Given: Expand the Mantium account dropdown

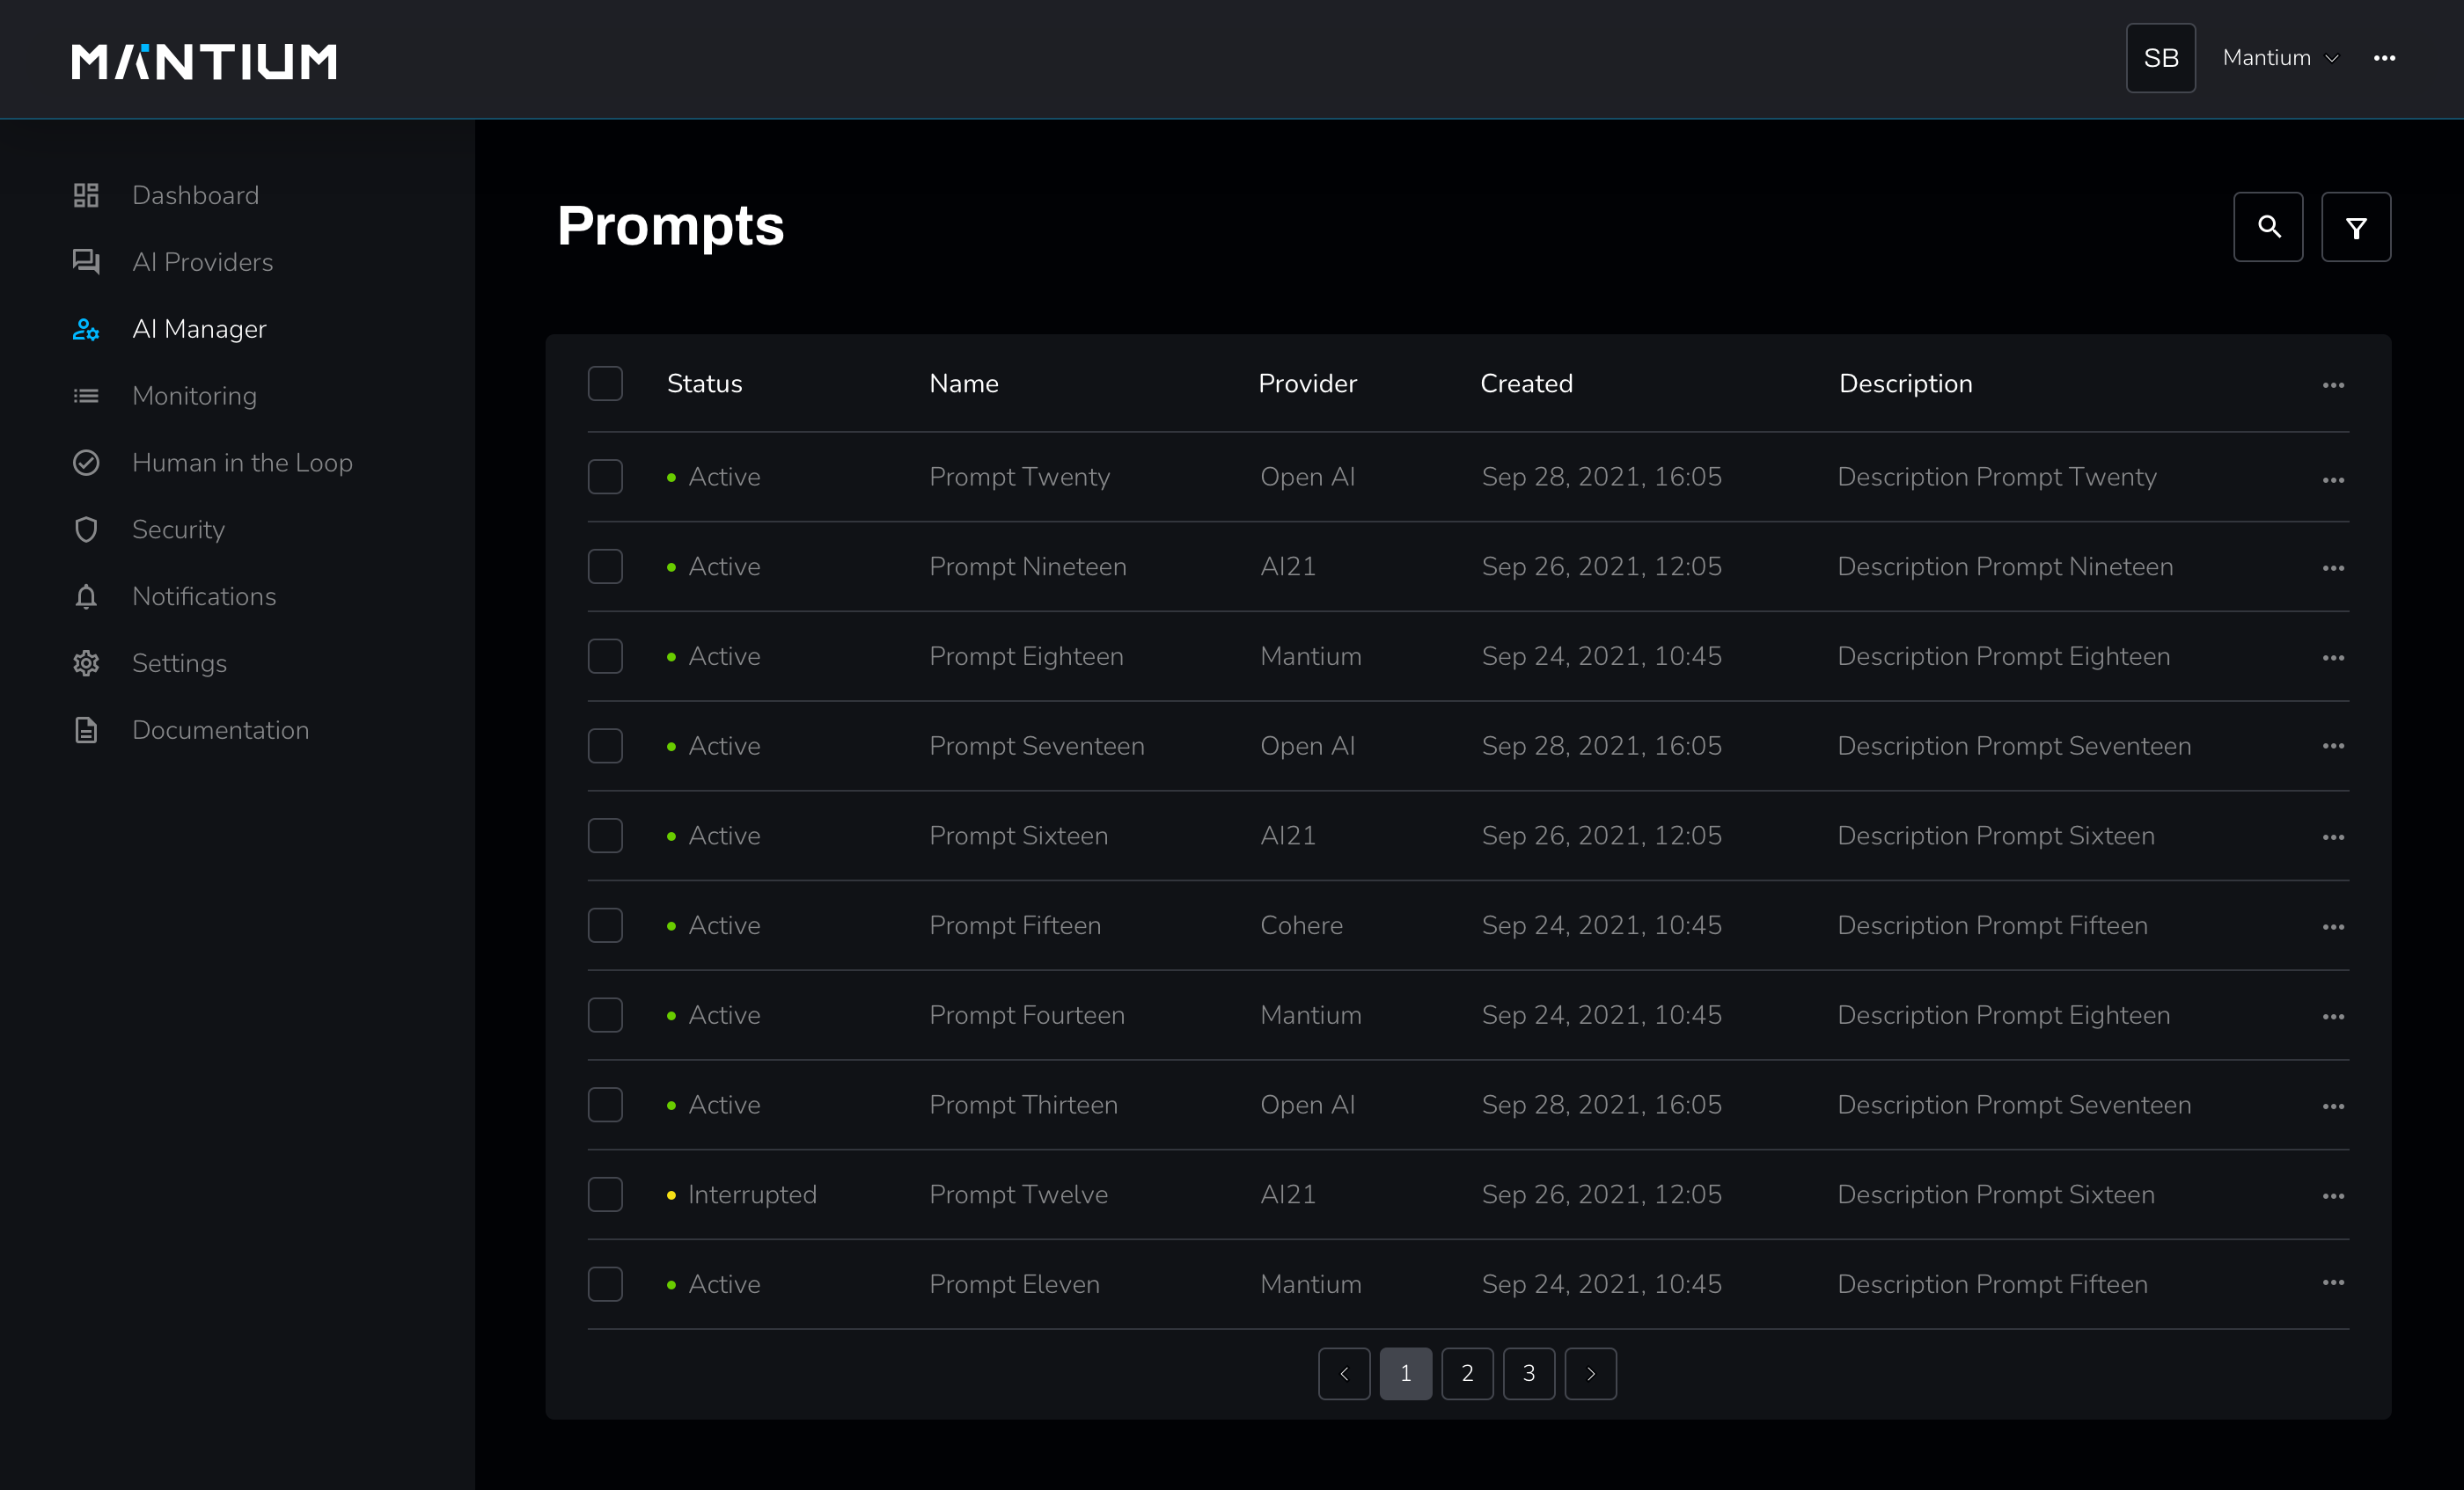Looking at the screenshot, I should point(2280,58).
